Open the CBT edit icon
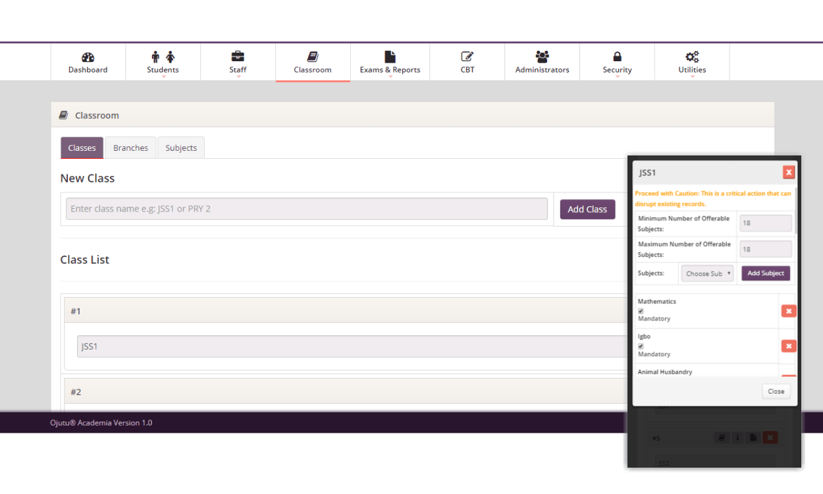This screenshot has width=823, height=494. pos(467,57)
